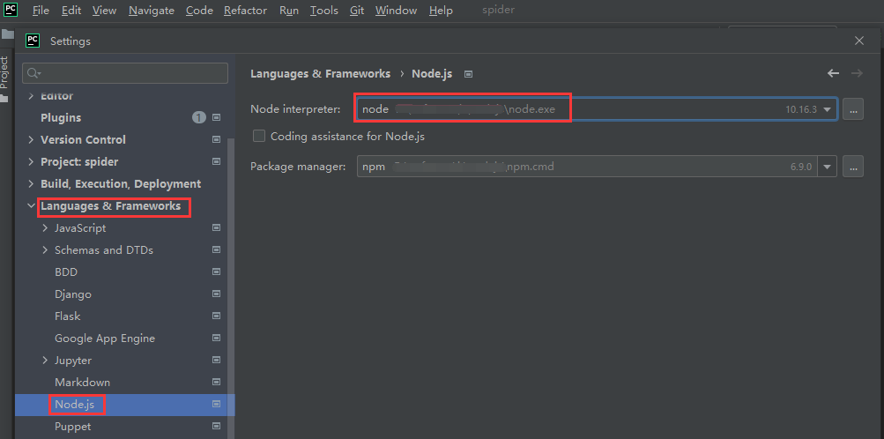Screen dimensions: 884x439
Task: Go back with the left arrow
Action: click(x=833, y=73)
